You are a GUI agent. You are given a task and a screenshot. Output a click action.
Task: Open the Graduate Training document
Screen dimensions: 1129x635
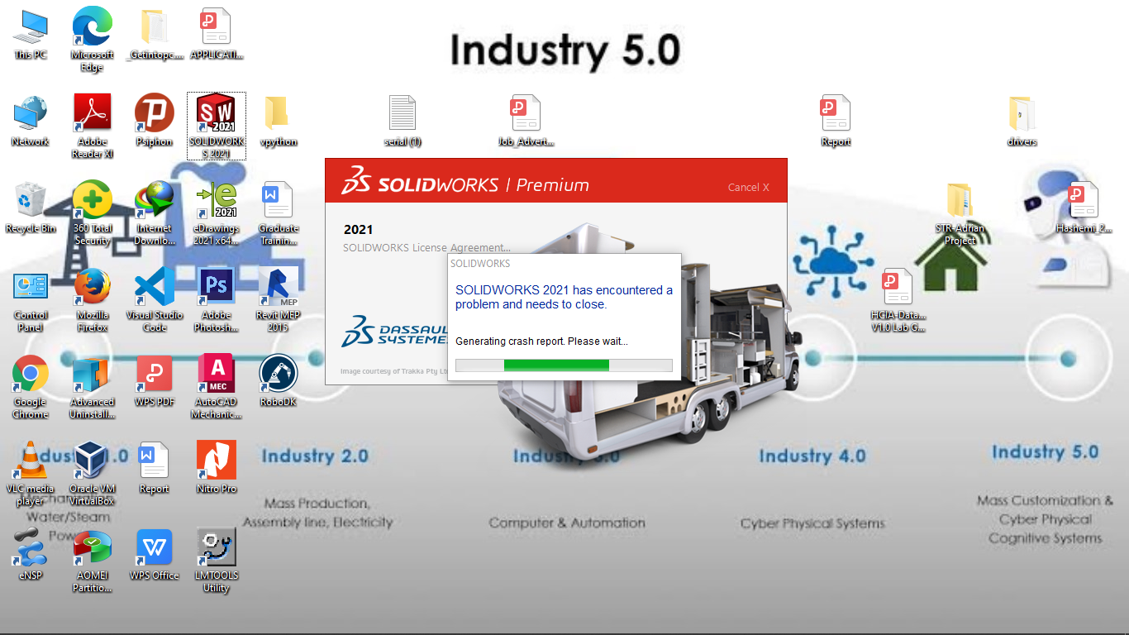279,212
